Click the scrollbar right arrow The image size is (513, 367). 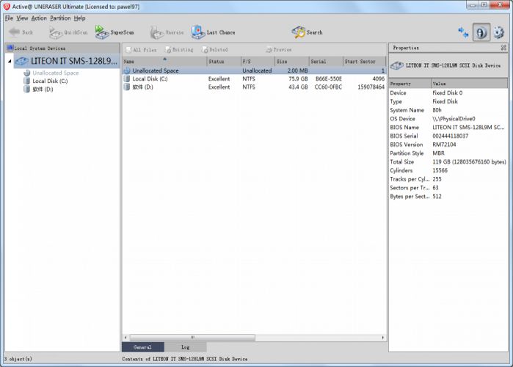(x=383, y=337)
